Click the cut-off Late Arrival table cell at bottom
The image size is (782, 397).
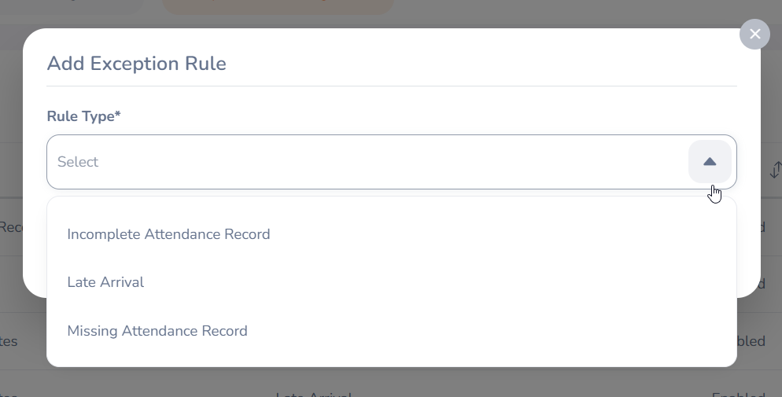(313, 393)
